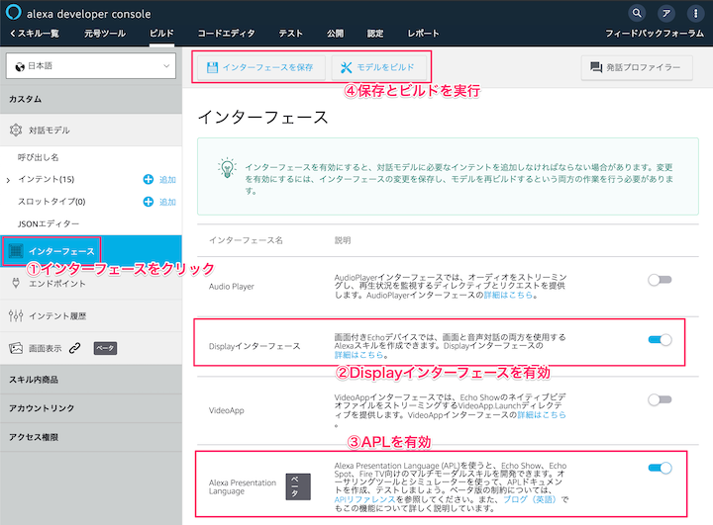713x525 pixels.
Task: Open JSONエディター in sidebar
Action: click(49, 223)
